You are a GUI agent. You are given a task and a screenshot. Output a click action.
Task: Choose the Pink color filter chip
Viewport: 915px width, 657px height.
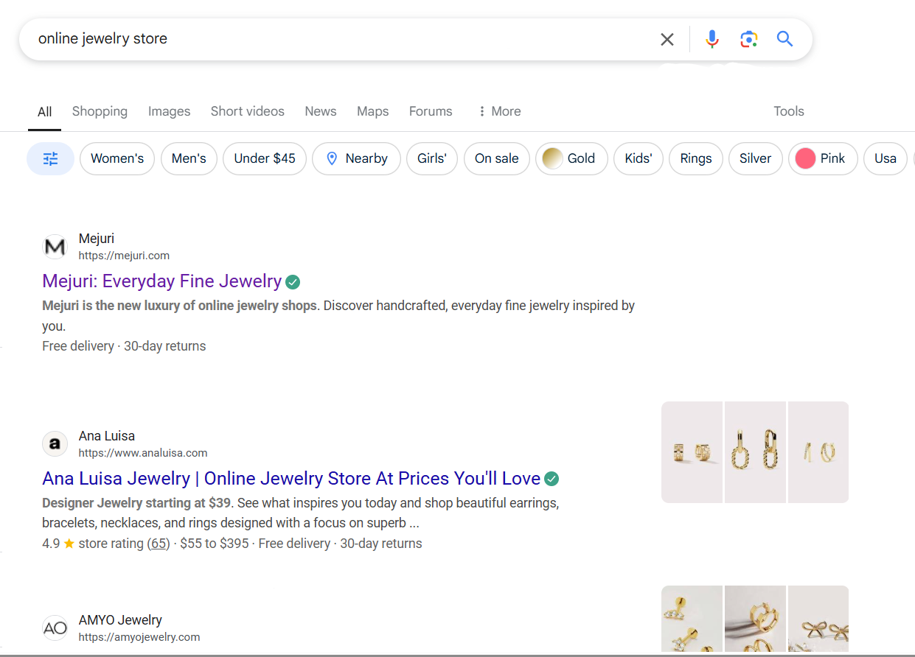(823, 158)
